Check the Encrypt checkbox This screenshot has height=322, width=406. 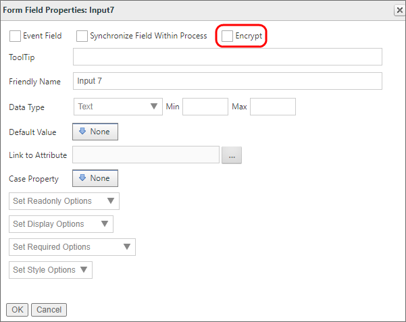coord(228,36)
